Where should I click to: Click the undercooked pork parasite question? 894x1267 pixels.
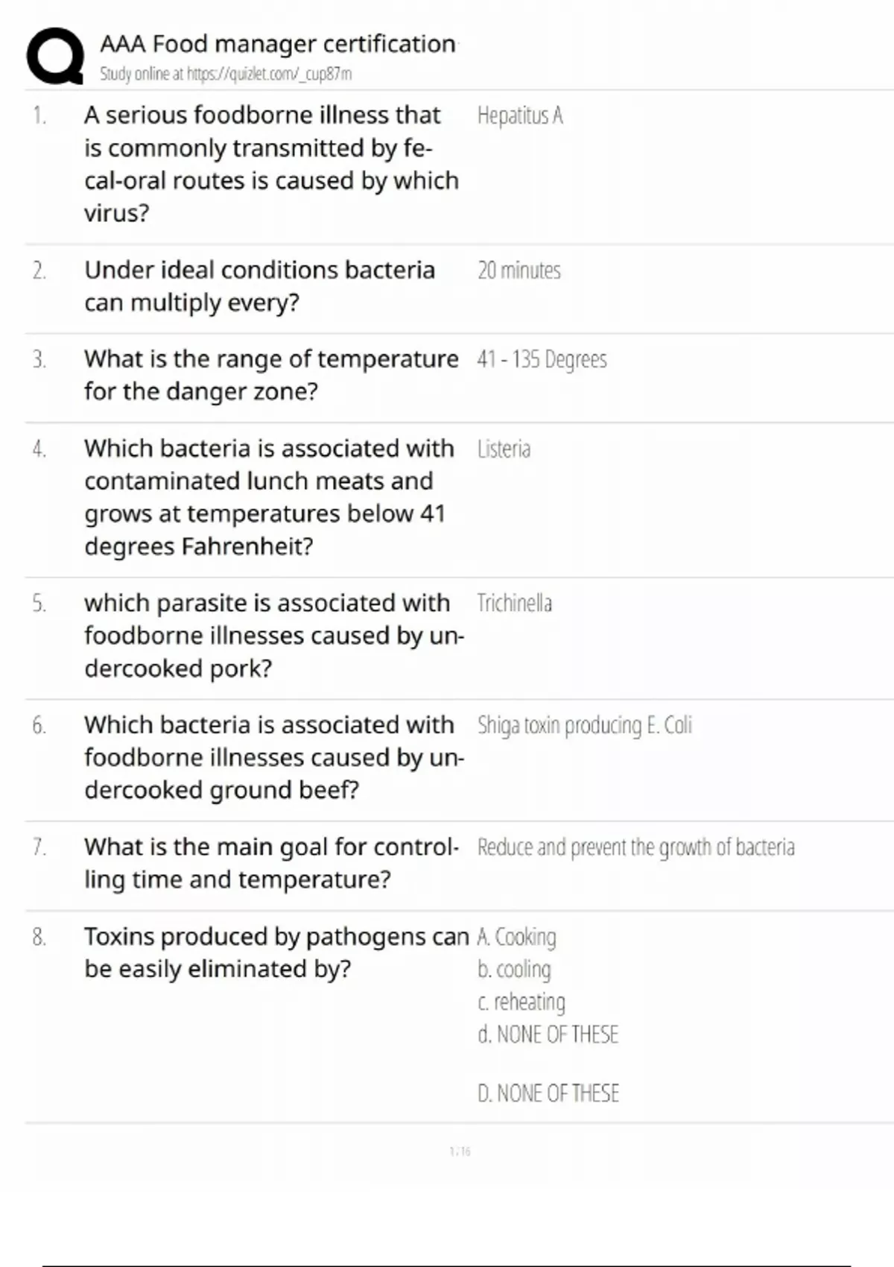click(x=273, y=636)
